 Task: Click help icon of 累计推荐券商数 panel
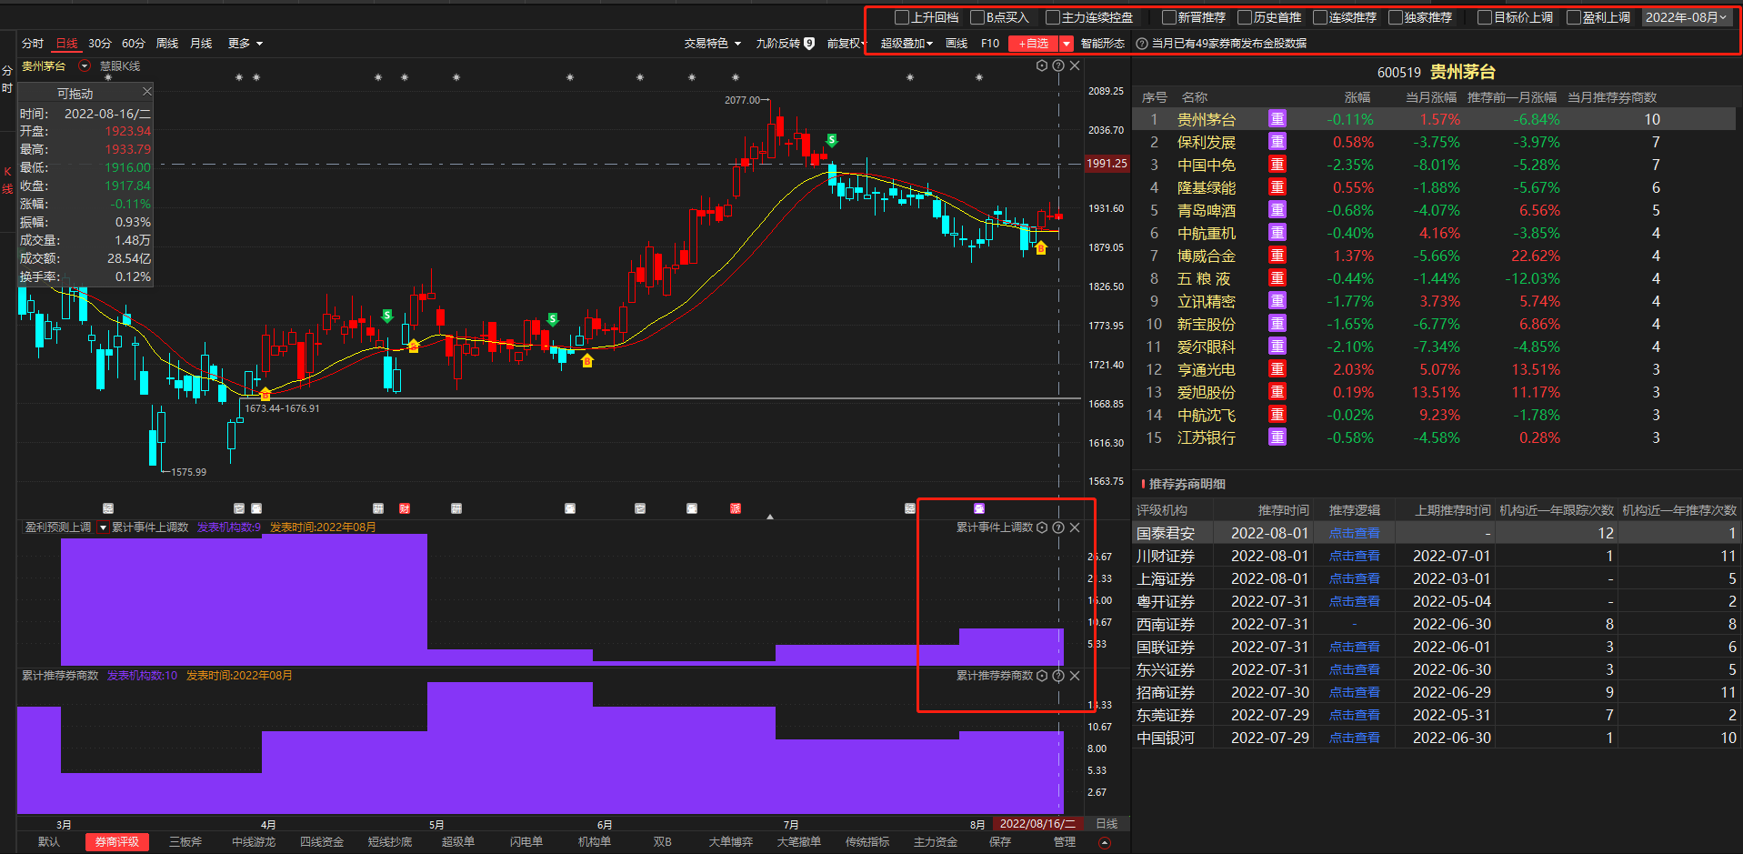coord(1058,676)
